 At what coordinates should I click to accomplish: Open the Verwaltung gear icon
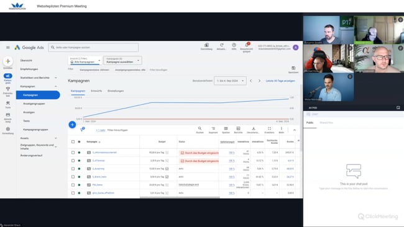[7, 129]
